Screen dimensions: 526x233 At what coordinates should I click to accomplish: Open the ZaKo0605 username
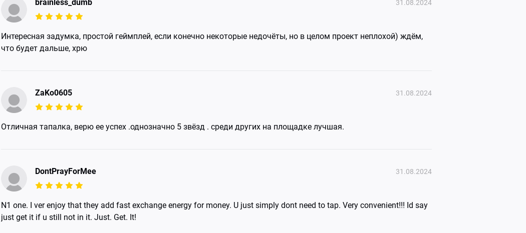coord(54,93)
